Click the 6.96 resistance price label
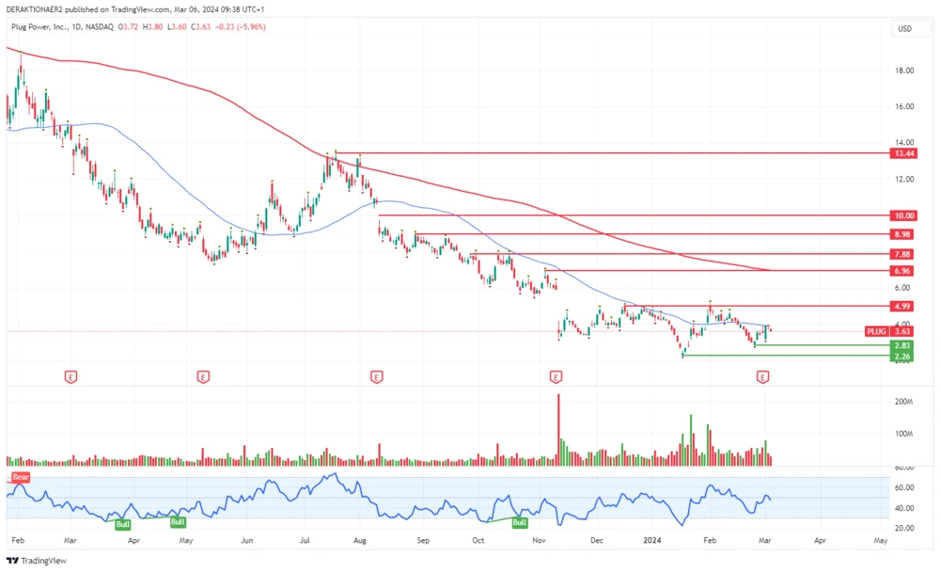The height and width of the screenshot is (572, 940). click(x=902, y=270)
